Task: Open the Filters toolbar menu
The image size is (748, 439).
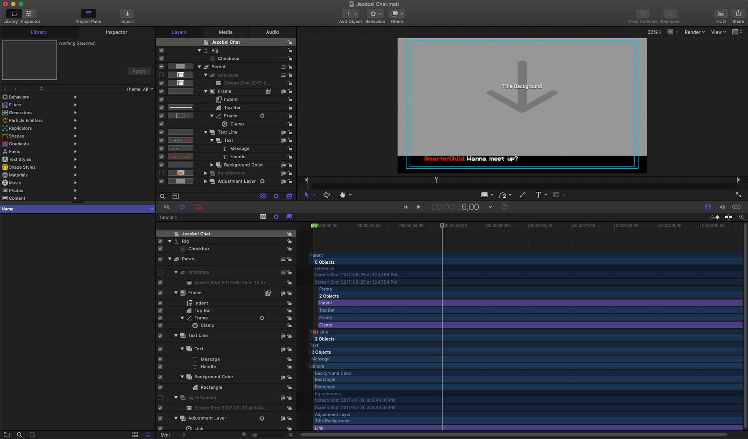Action: [x=397, y=14]
